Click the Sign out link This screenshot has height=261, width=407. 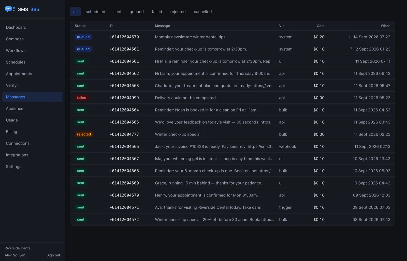pyautogui.click(x=53, y=255)
